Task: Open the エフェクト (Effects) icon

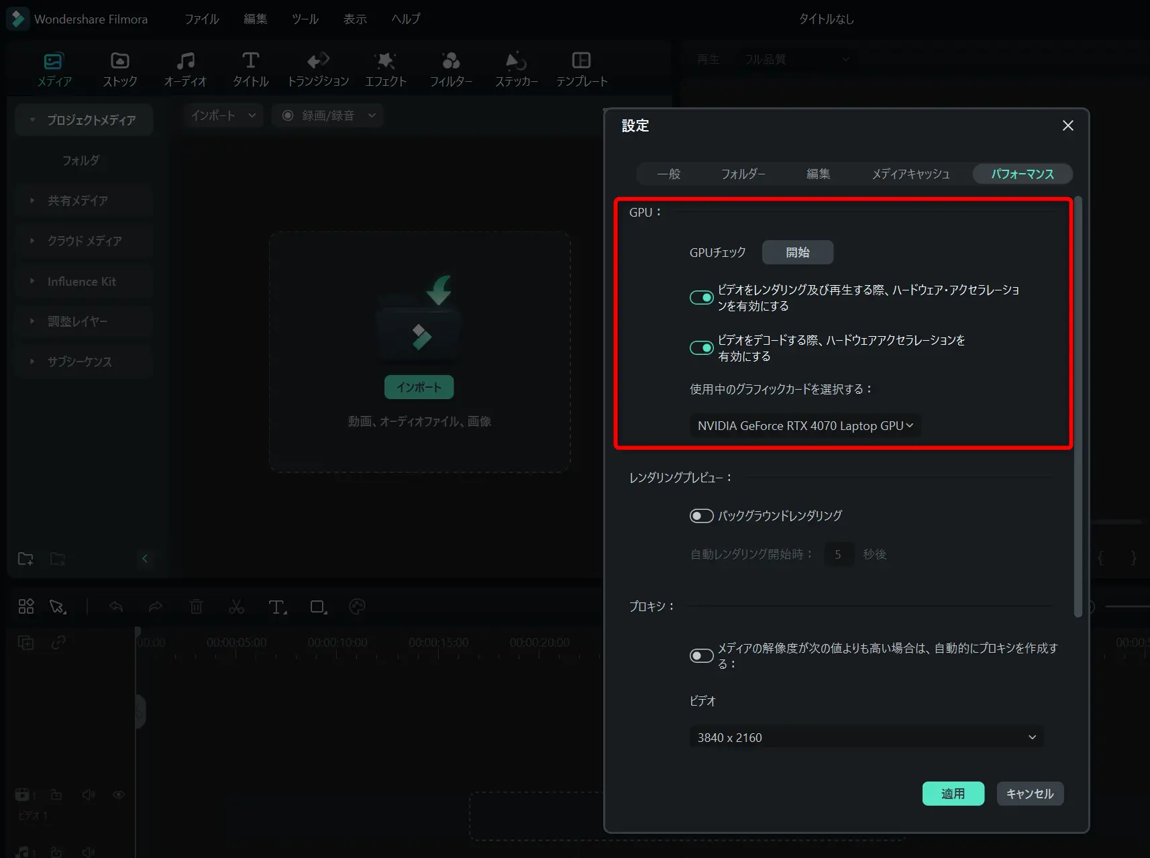Action: click(385, 61)
